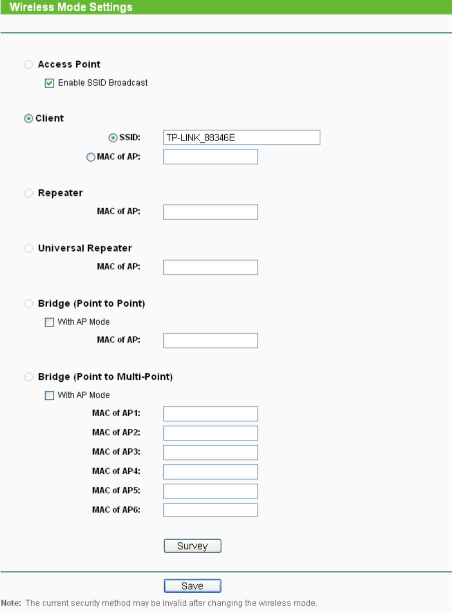The height and width of the screenshot is (613, 452).
Task: Select the Repeater mode radio button
Action: 29,193
